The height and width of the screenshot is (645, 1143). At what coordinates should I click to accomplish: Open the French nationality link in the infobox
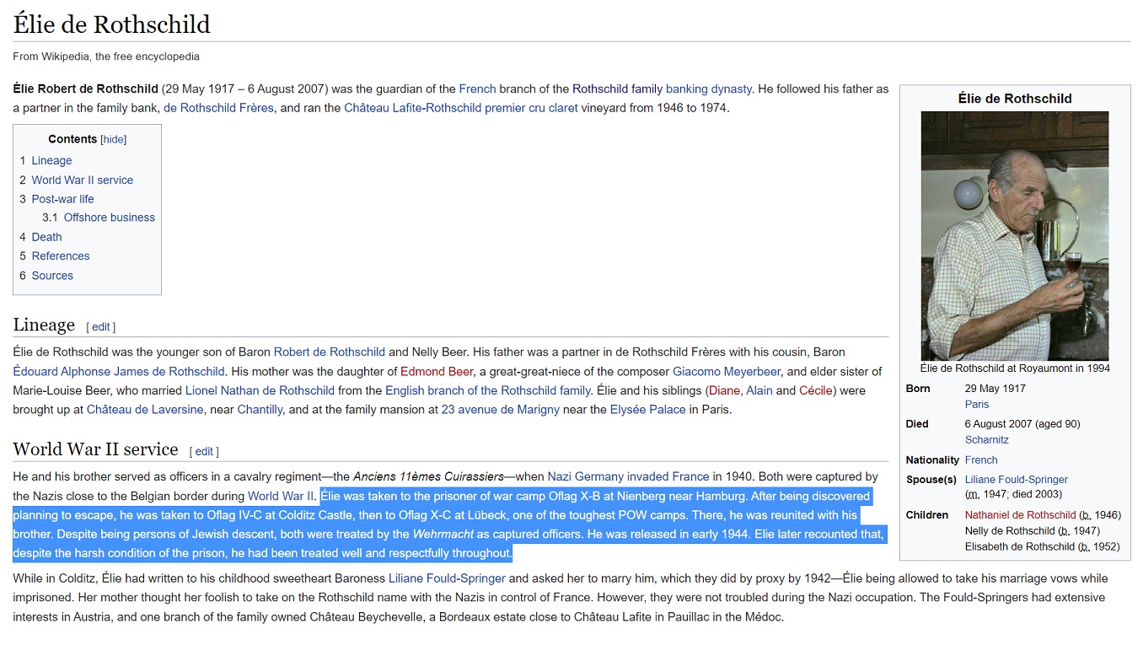point(981,460)
